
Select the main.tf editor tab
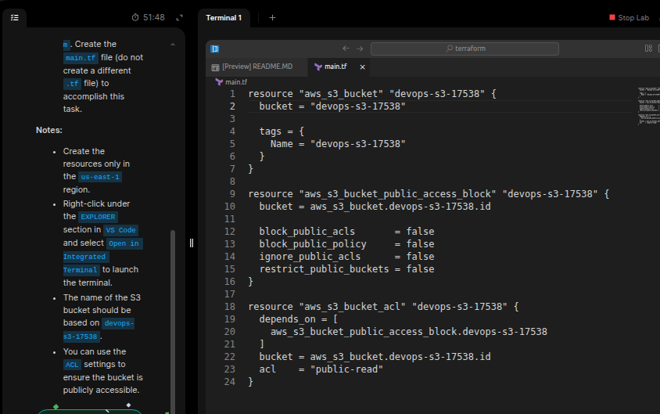(335, 67)
